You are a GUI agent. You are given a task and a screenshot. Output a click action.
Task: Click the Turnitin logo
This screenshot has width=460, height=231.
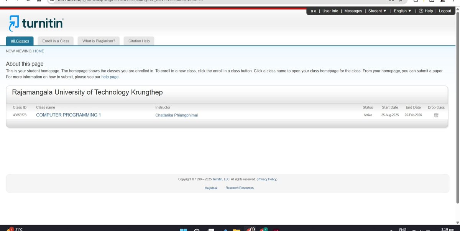[36, 24]
